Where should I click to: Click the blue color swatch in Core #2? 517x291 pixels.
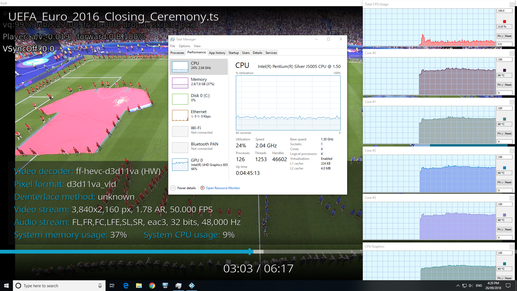505,168
